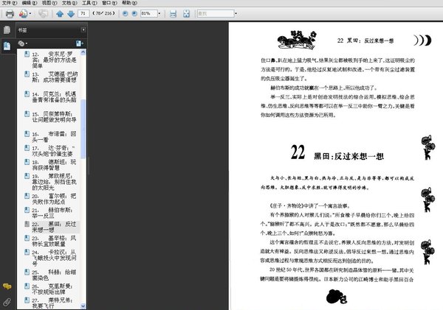Click the page header text 22 黑田:反过来想一想

(x=365, y=40)
